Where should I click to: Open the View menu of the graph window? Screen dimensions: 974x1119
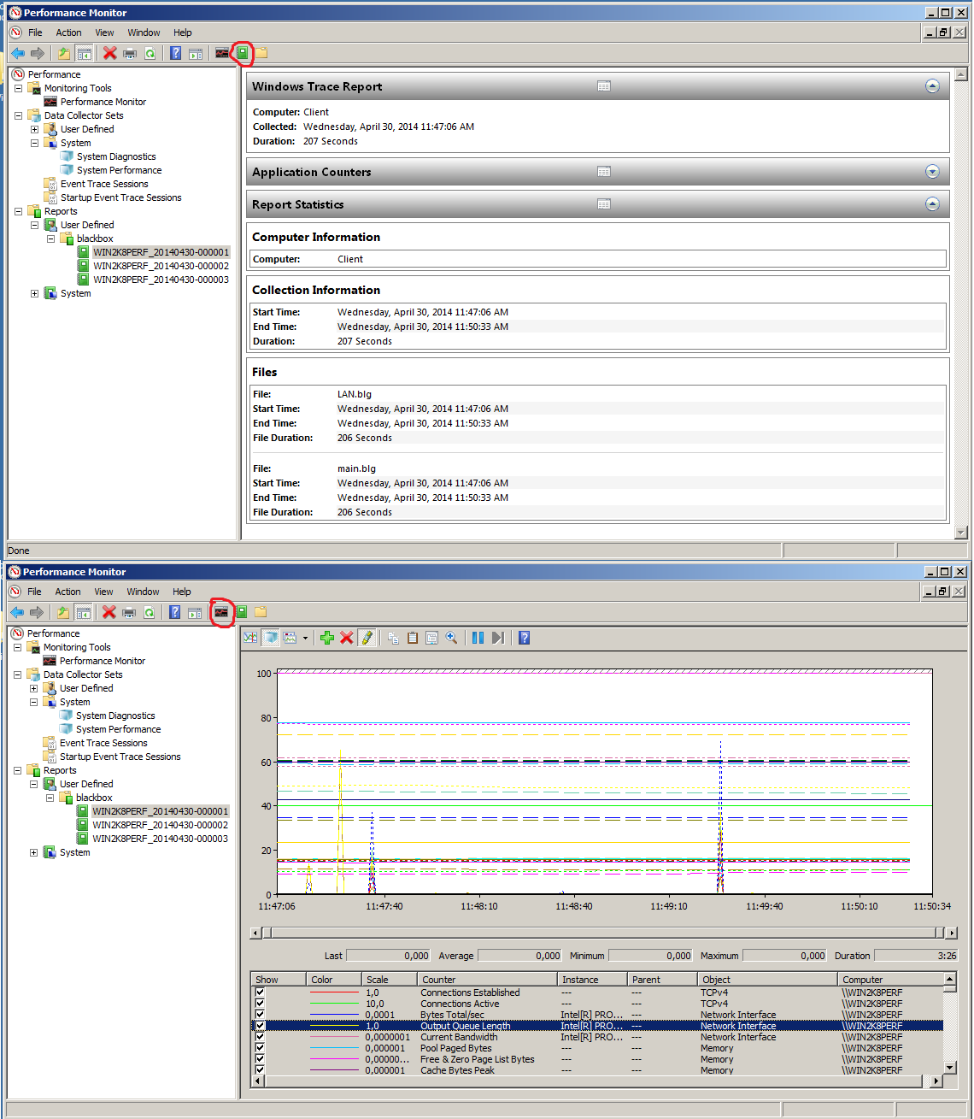103,592
